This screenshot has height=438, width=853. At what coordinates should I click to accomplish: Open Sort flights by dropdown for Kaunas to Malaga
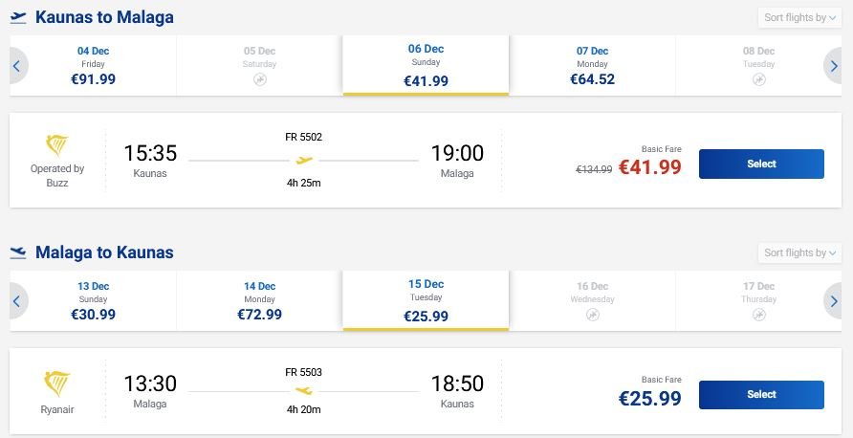[799, 17]
